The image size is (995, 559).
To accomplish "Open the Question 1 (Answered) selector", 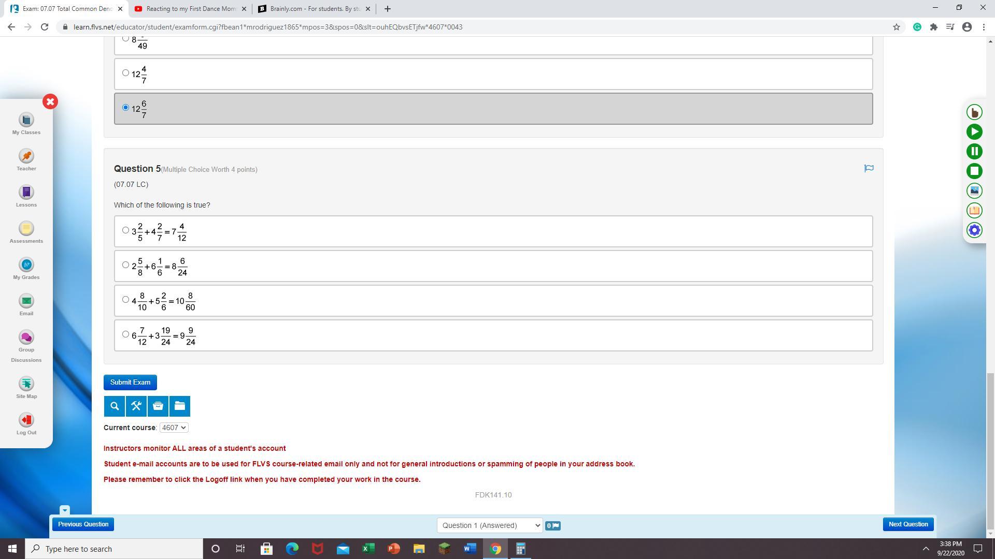I will [489, 525].
